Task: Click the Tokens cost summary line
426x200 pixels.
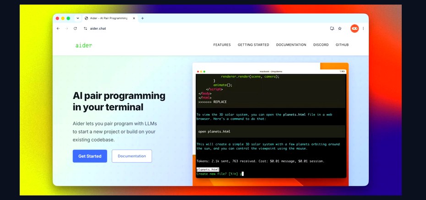Action: click(260, 161)
